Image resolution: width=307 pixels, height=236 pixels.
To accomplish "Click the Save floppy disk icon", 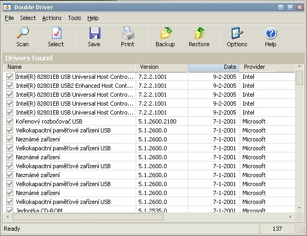I will [x=95, y=33].
